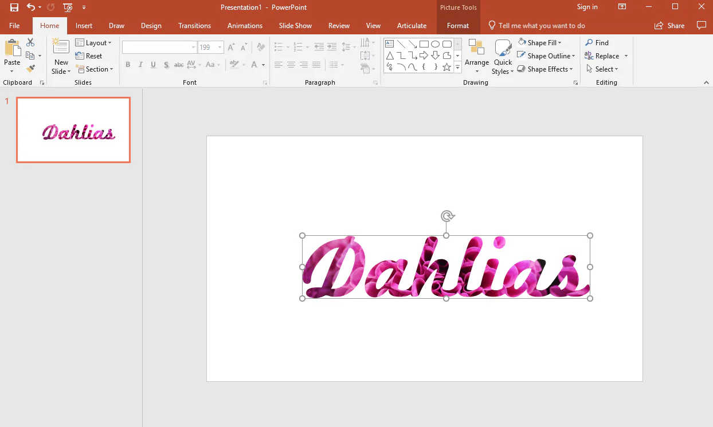Open Find in Editing group
This screenshot has height=427, width=713.
coord(597,43)
